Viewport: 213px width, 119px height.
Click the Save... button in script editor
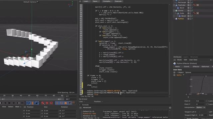click(96, 1)
